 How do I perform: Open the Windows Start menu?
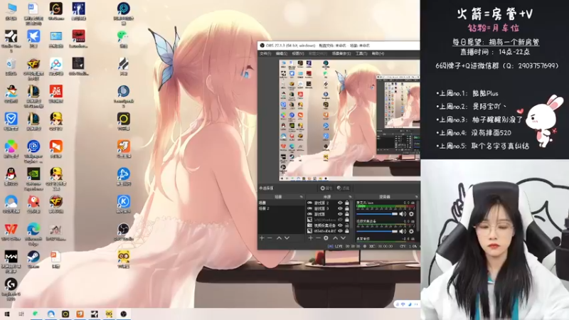pyautogui.click(x=6, y=314)
